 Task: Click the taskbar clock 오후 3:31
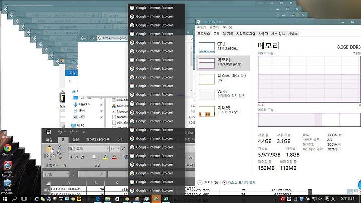point(347,198)
